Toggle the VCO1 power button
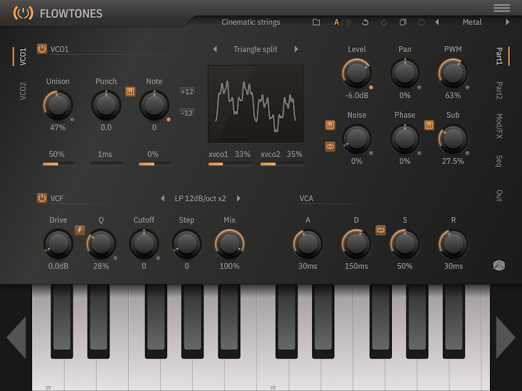 (42, 49)
